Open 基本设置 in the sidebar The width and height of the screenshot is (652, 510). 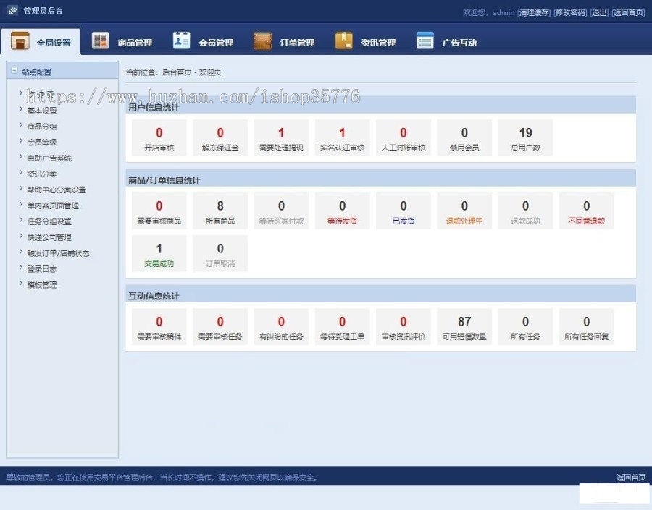42,111
